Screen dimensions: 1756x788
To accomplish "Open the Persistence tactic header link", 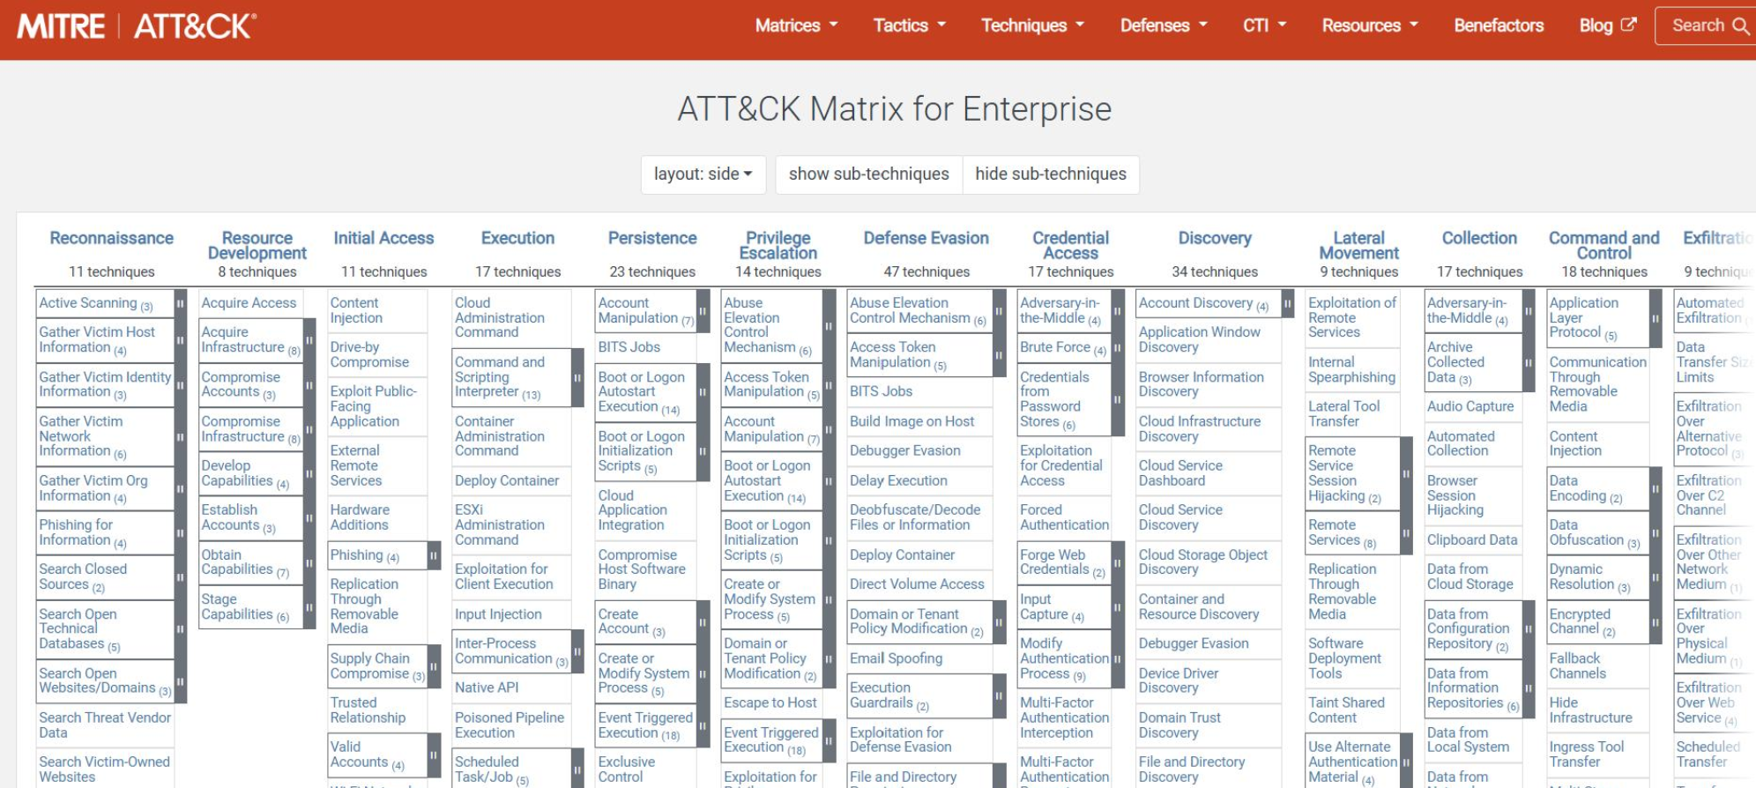I will (652, 238).
